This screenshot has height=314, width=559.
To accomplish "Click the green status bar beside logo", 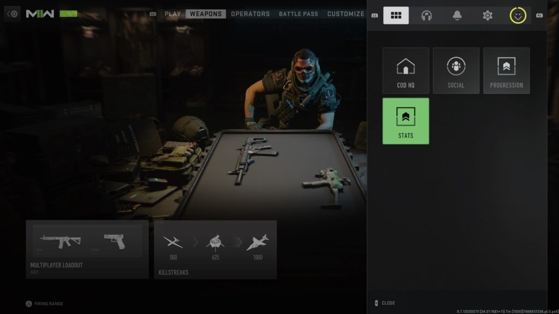I will pos(68,14).
